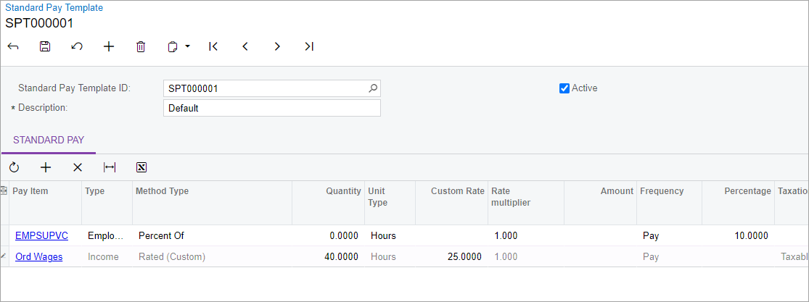Refresh the Standard Pay grid

point(14,167)
